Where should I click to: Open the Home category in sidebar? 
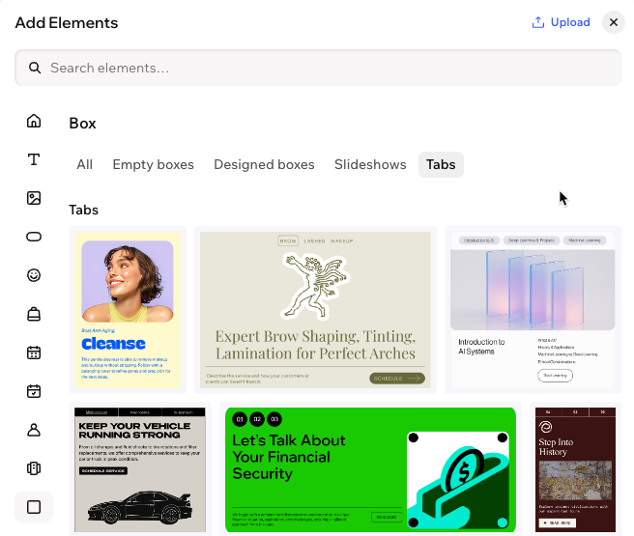tap(34, 121)
